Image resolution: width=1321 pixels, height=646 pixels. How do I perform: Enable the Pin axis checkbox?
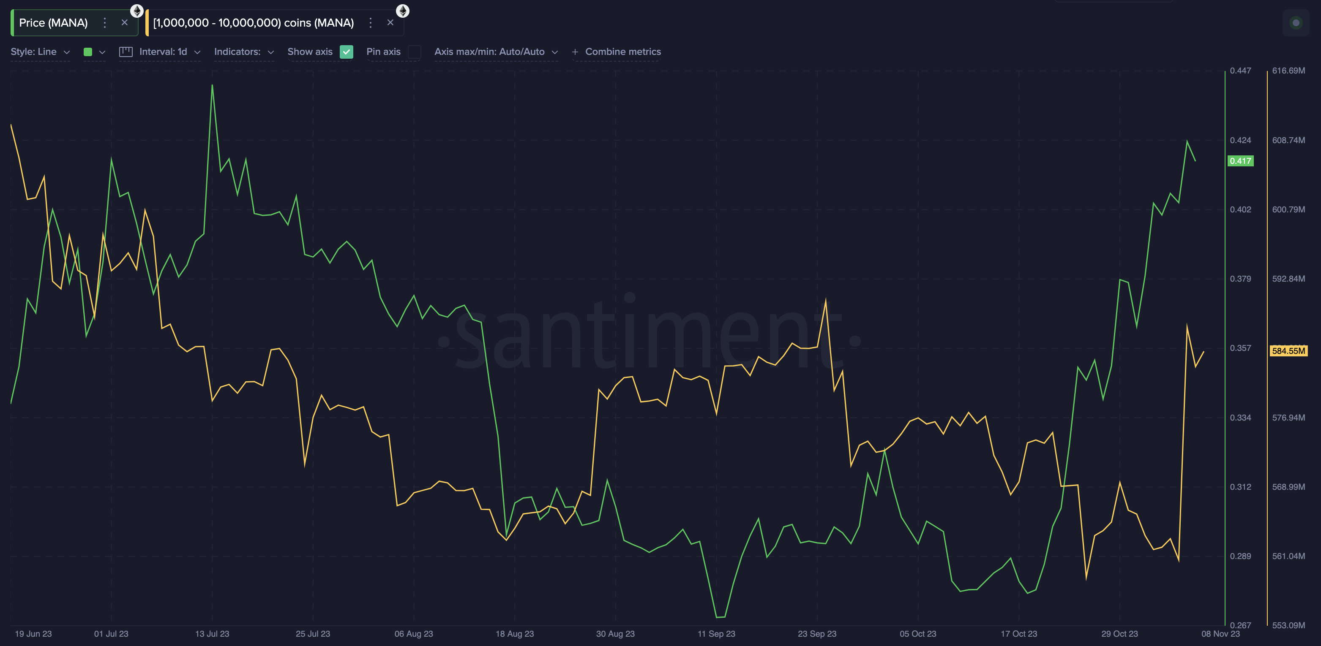(x=415, y=52)
